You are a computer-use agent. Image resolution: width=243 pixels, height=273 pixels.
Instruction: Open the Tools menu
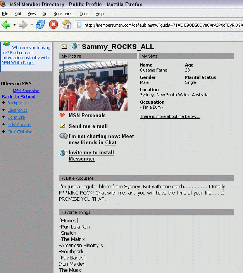84,14
